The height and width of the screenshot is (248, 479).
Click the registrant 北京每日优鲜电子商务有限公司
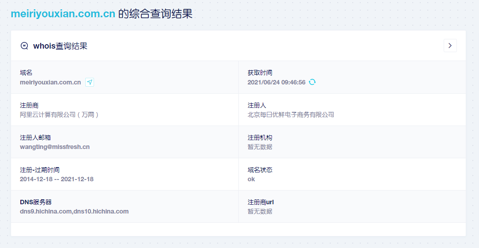[291, 114]
